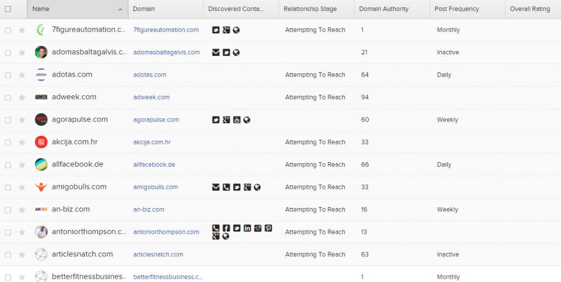
Task: Click the Google+ icon for antoniorthompson.com
Action: [215, 236]
